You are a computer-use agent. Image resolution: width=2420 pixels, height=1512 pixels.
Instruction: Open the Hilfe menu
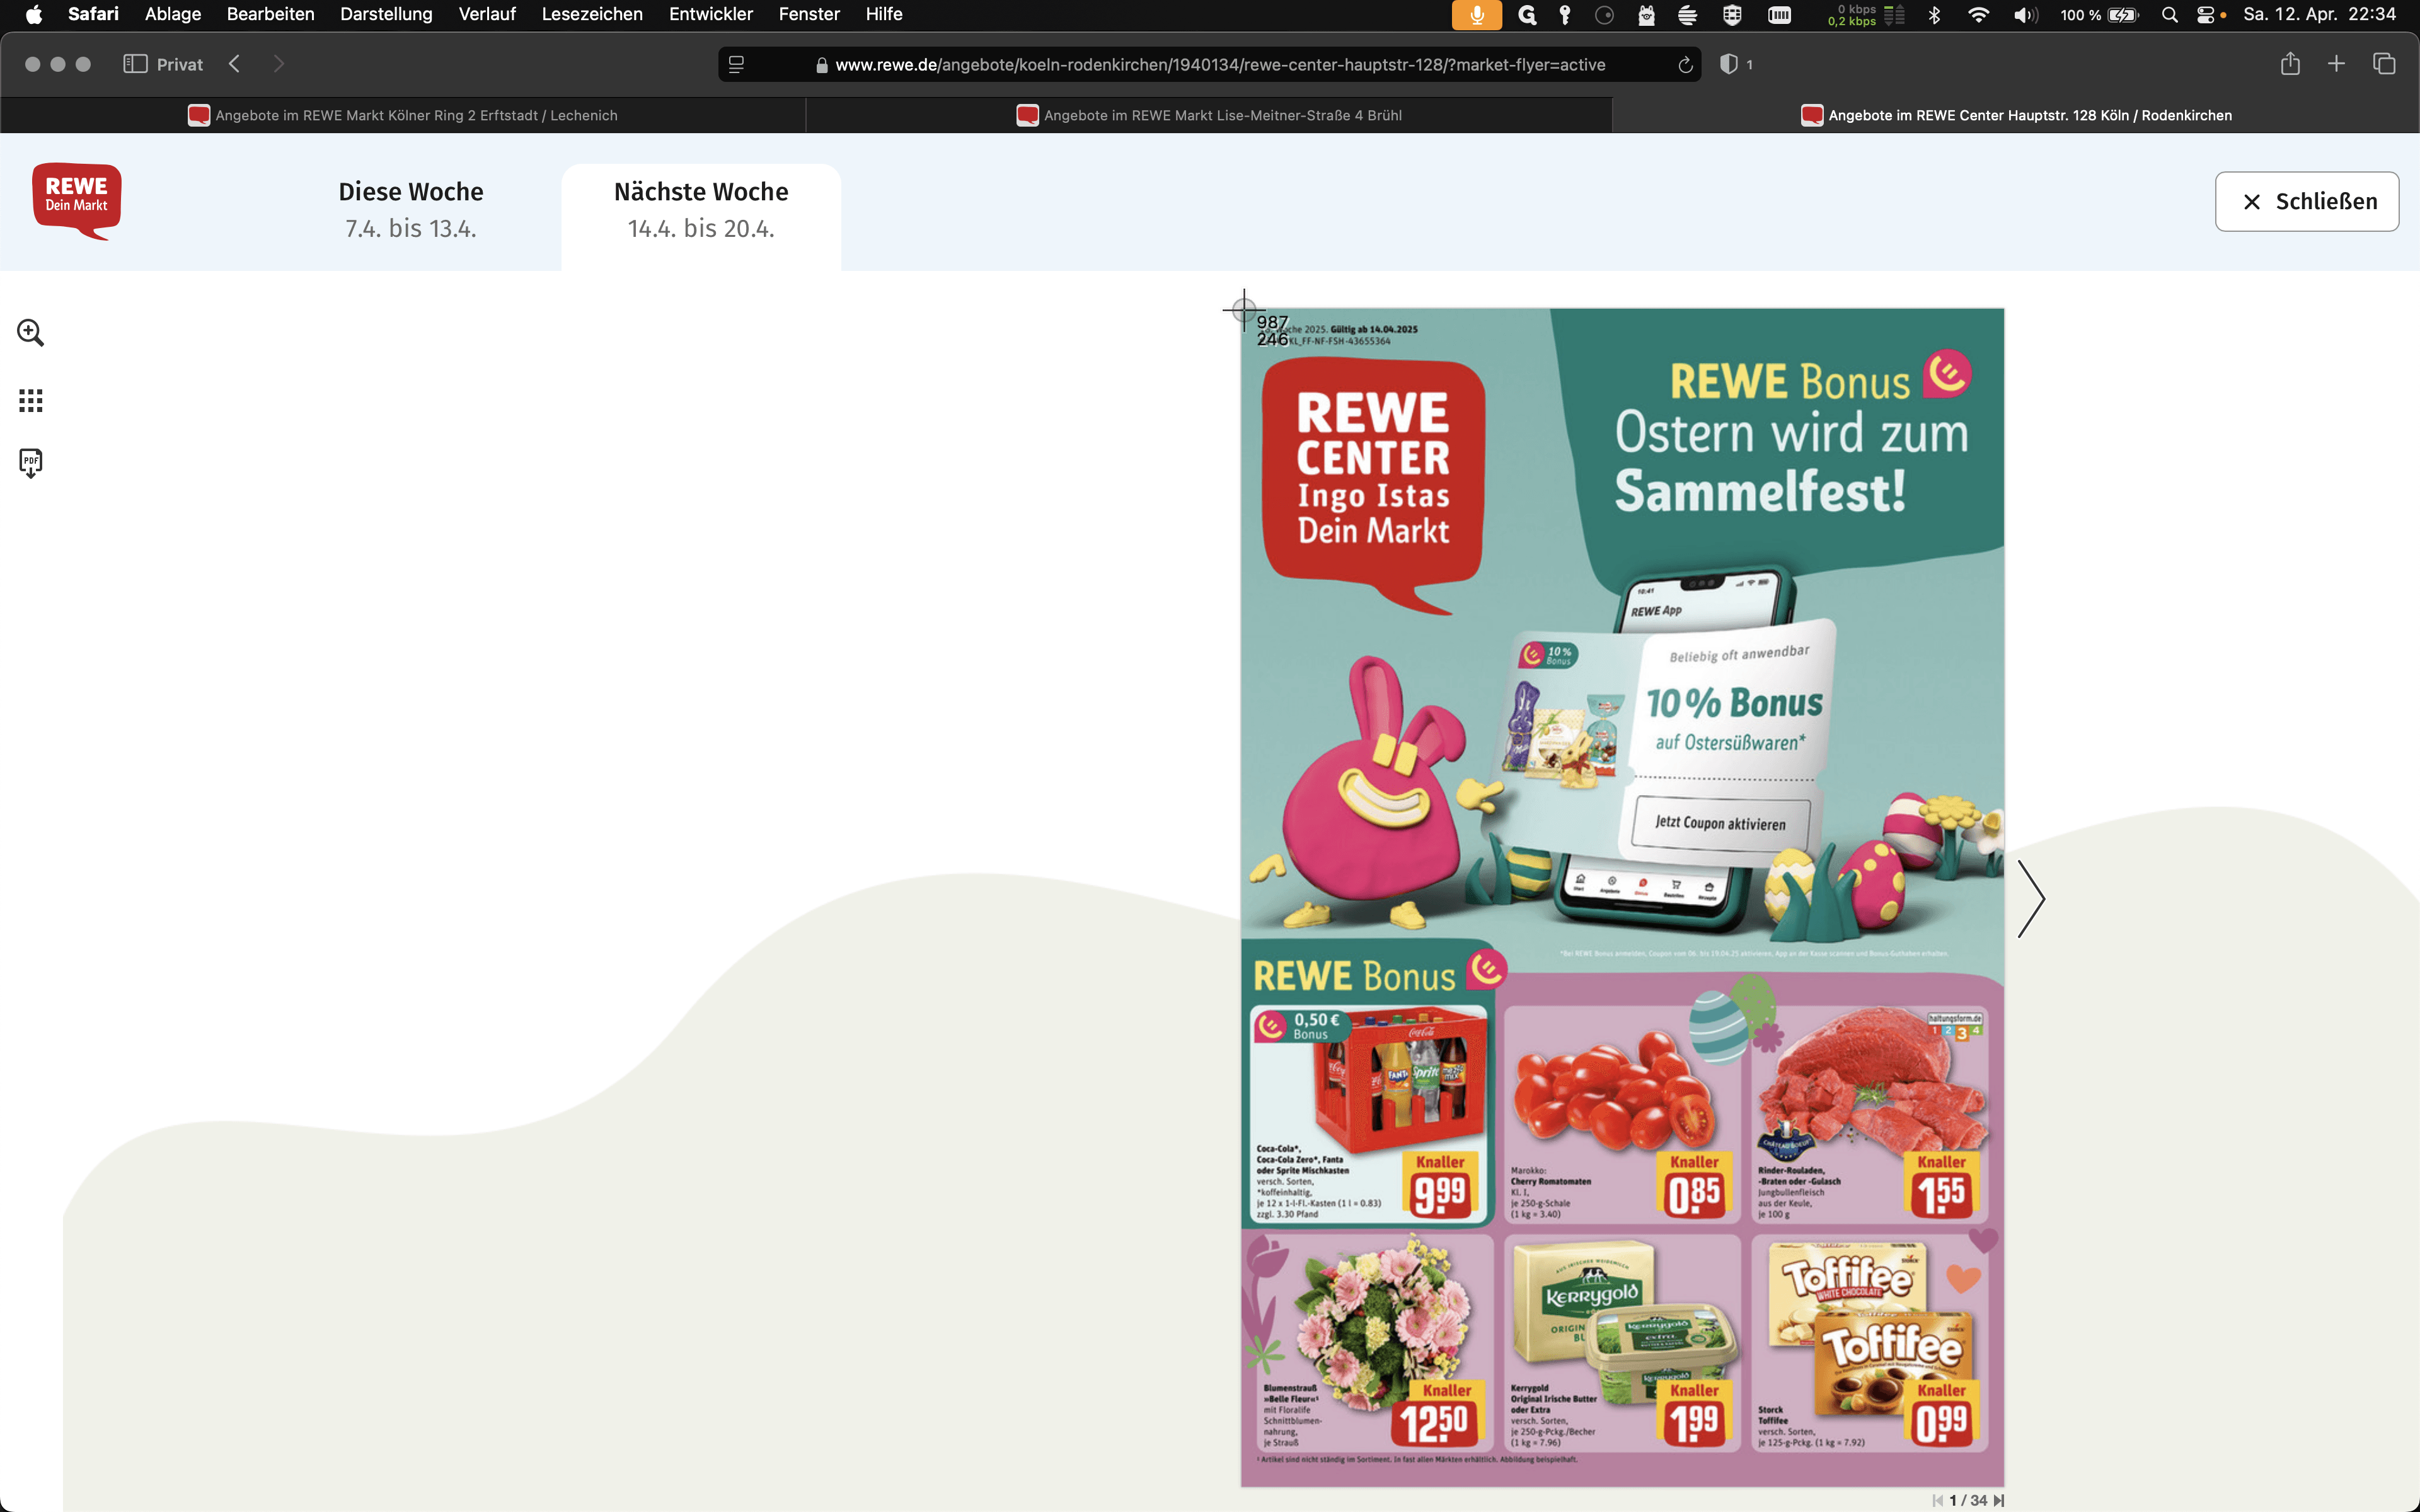(884, 14)
